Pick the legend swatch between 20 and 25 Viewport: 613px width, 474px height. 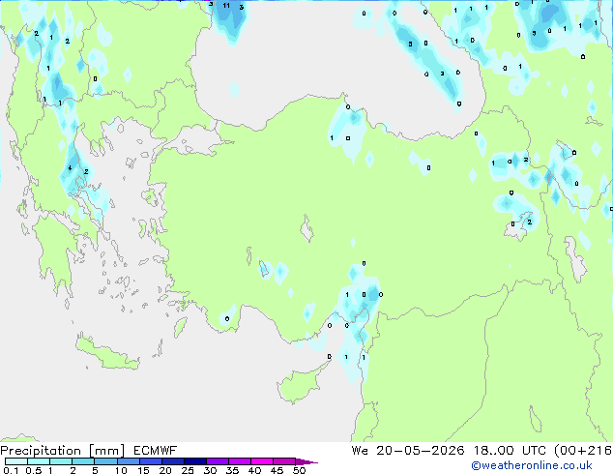[x=173, y=461]
